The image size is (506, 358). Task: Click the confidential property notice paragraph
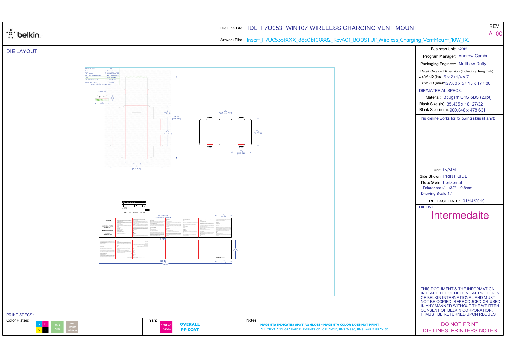(x=460, y=302)
